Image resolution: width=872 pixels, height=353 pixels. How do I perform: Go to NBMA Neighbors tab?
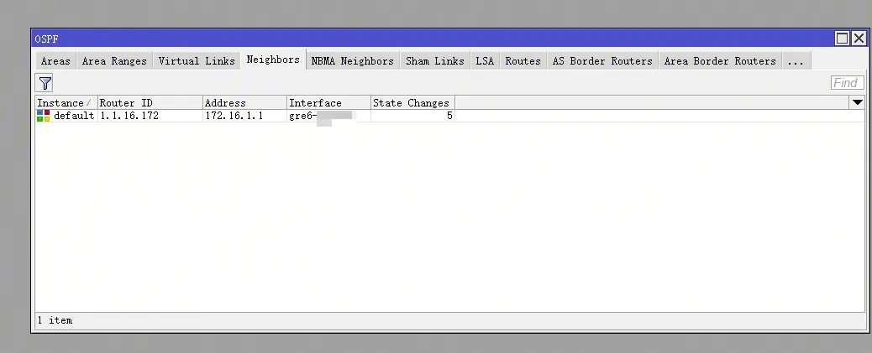[x=352, y=61]
